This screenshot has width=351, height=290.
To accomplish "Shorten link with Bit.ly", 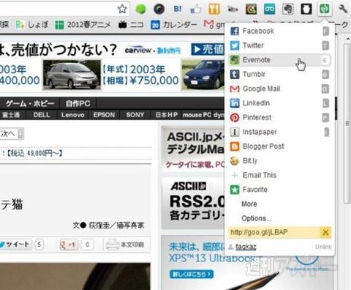I will (279, 160).
